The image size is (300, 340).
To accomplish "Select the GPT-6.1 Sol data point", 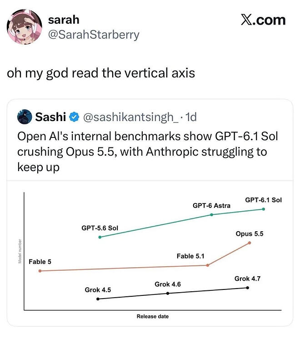I will [263, 209].
